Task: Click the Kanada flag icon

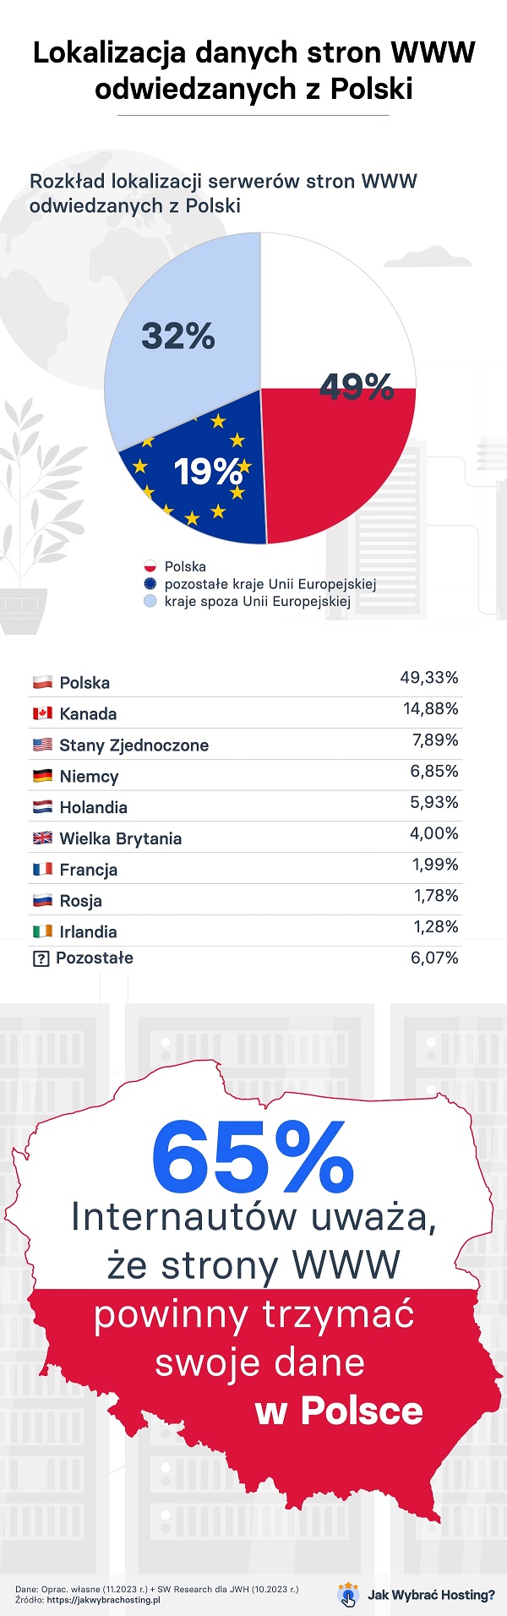Action: [42, 713]
